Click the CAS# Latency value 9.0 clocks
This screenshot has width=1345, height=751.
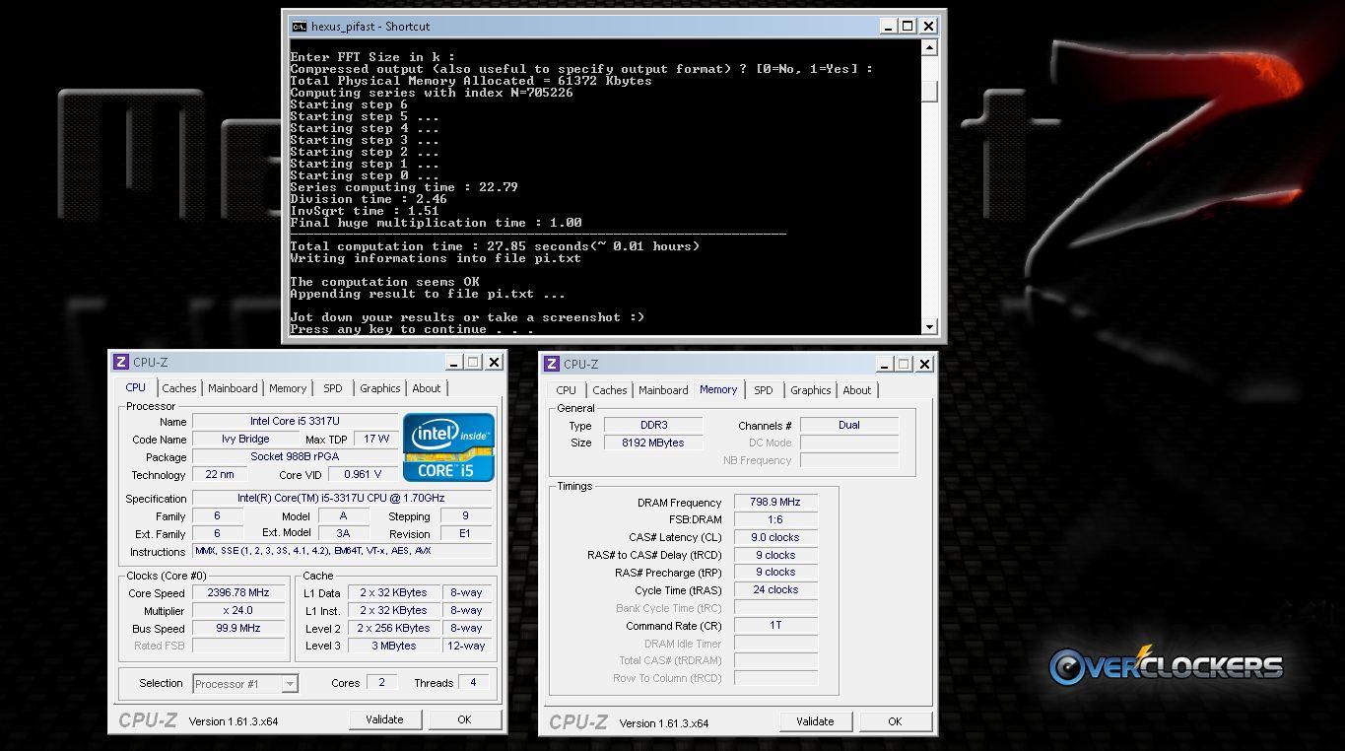[775, 537]
